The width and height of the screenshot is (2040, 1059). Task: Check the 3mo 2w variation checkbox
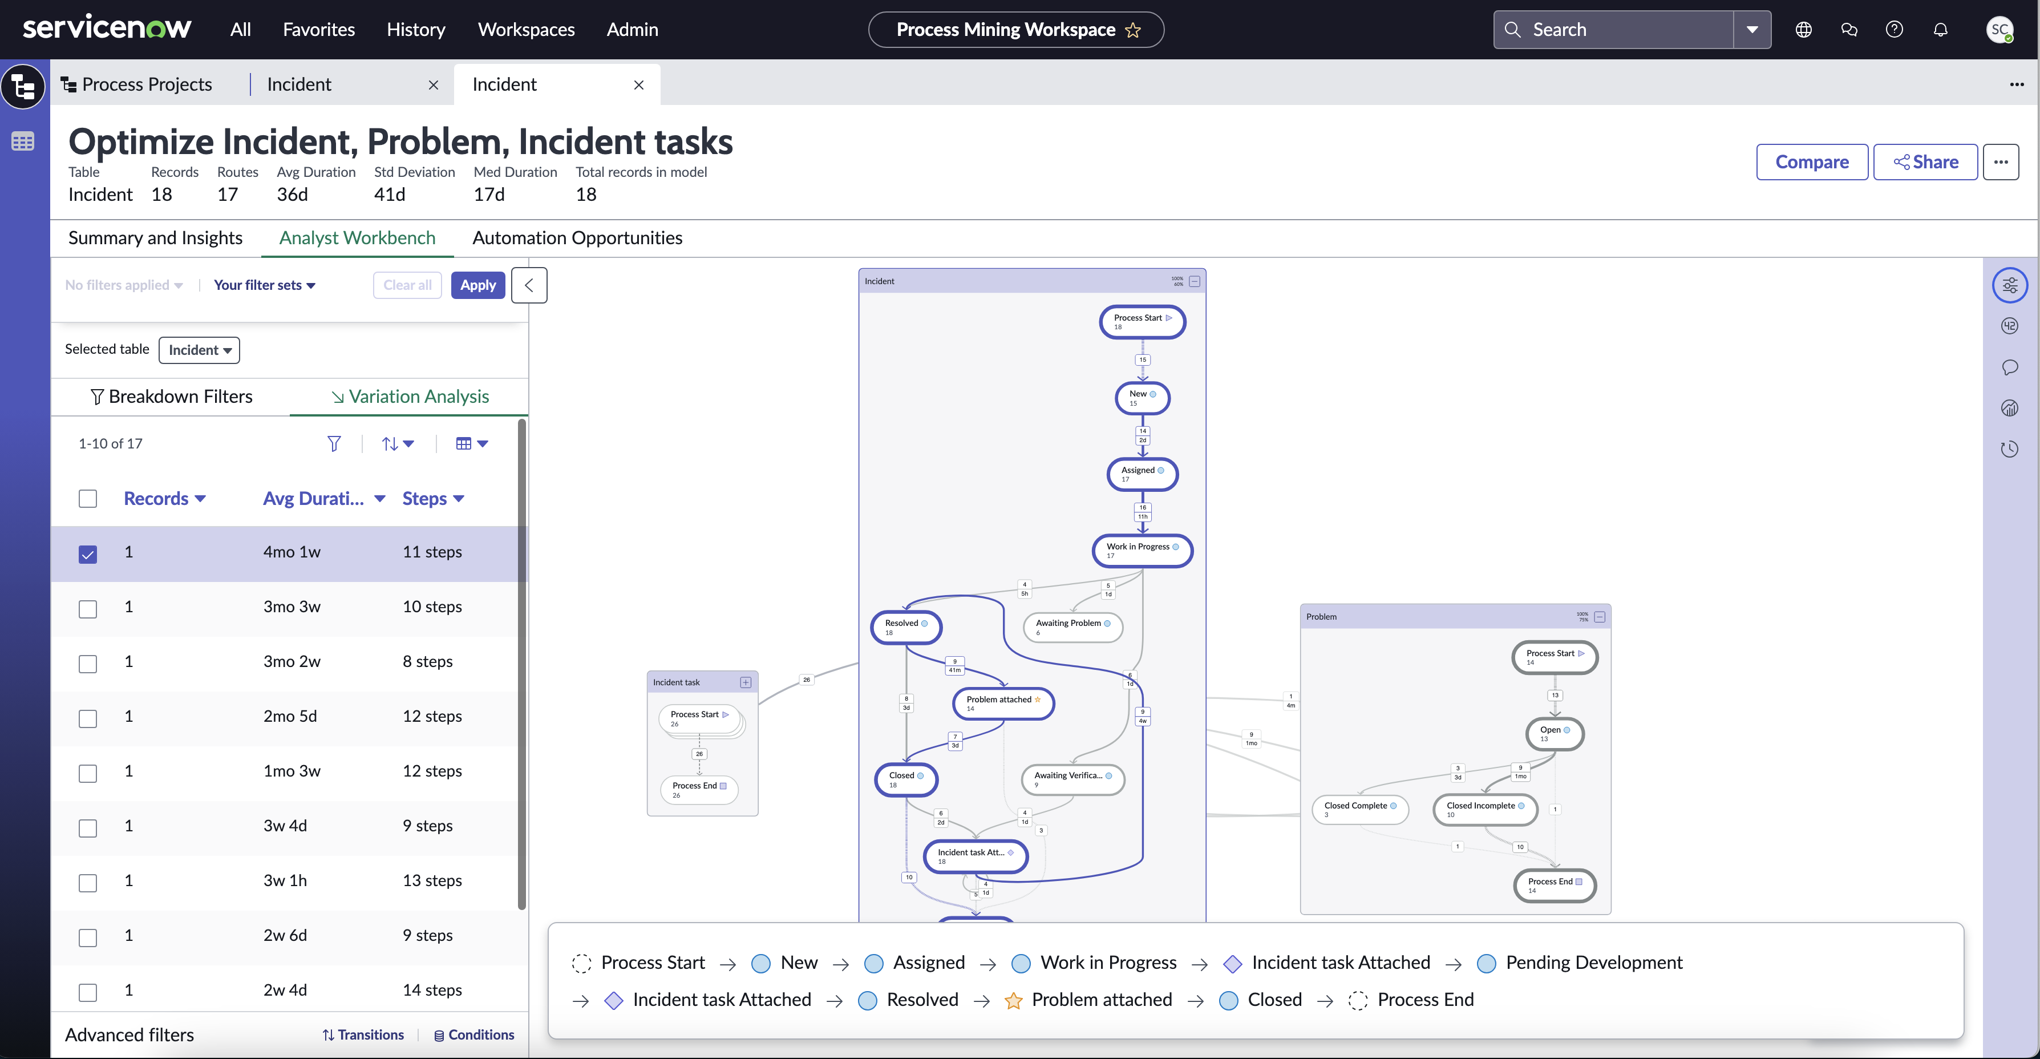pos(88,663)
